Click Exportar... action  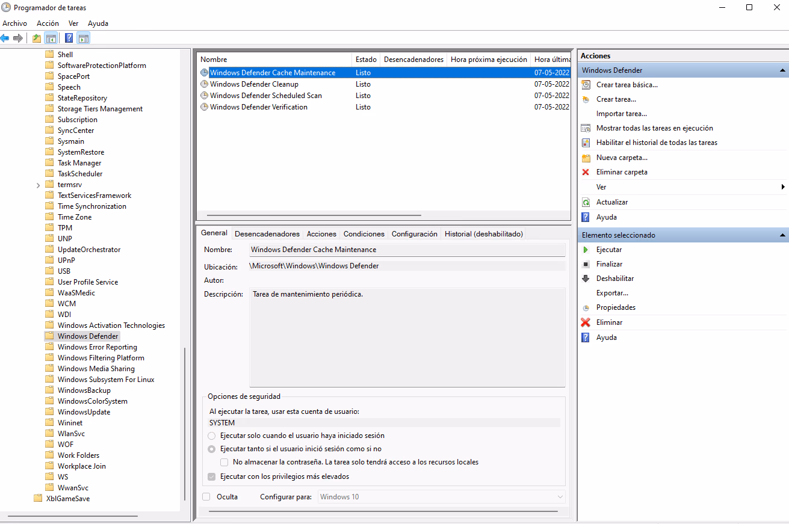(612, 293)
